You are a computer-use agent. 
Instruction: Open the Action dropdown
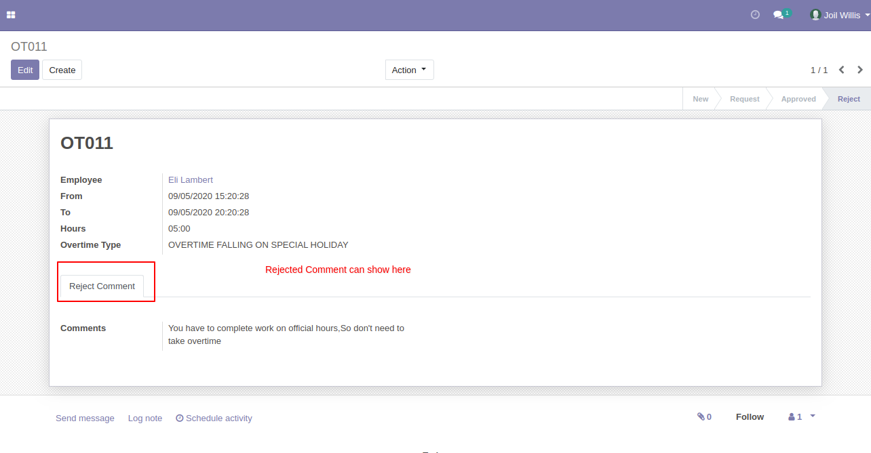(x=410, y=70)
